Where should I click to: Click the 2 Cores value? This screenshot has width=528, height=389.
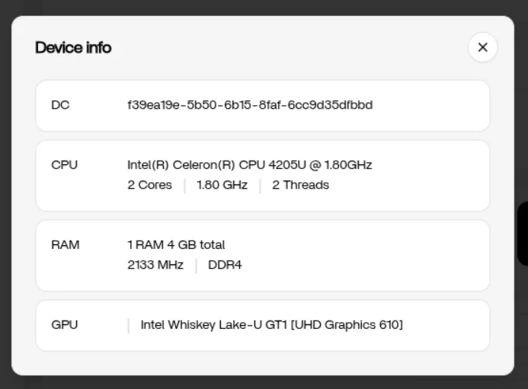click(149, 185)
